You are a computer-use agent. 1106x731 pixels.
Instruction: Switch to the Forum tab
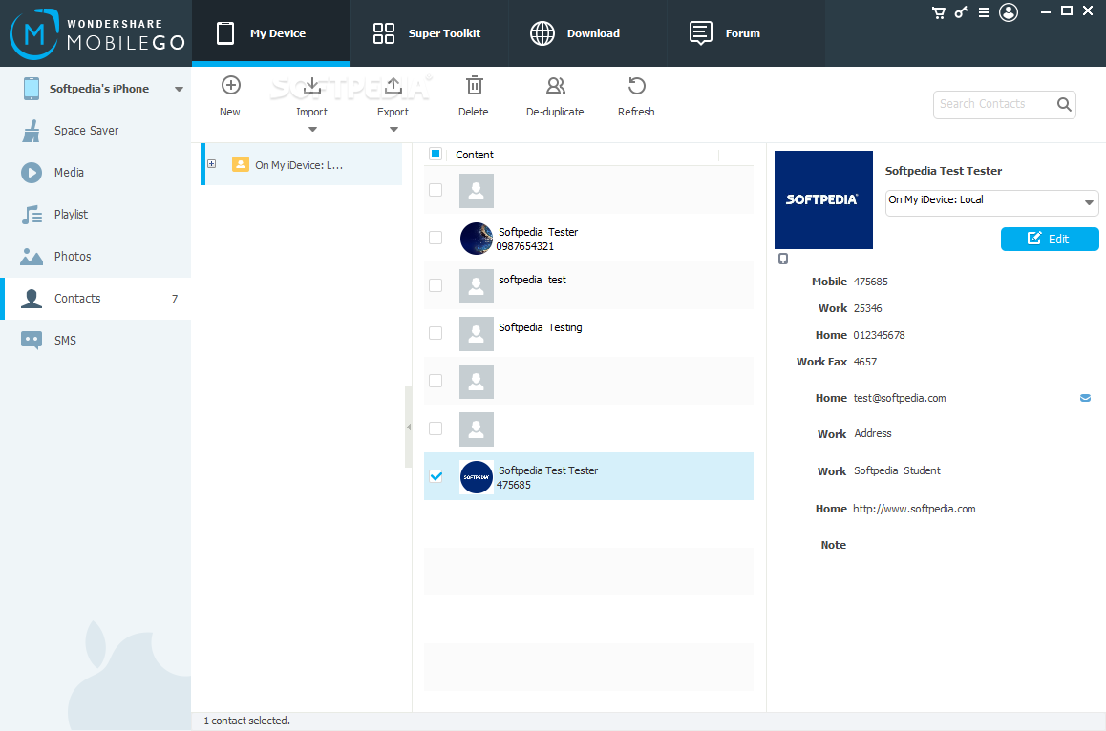tap(746, 33)
